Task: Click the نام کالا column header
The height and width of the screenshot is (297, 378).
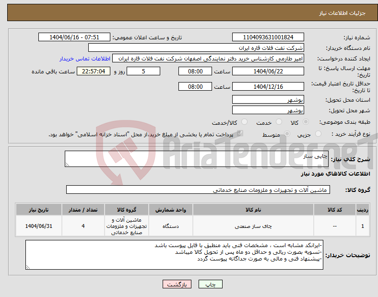Action: point(253,210)
